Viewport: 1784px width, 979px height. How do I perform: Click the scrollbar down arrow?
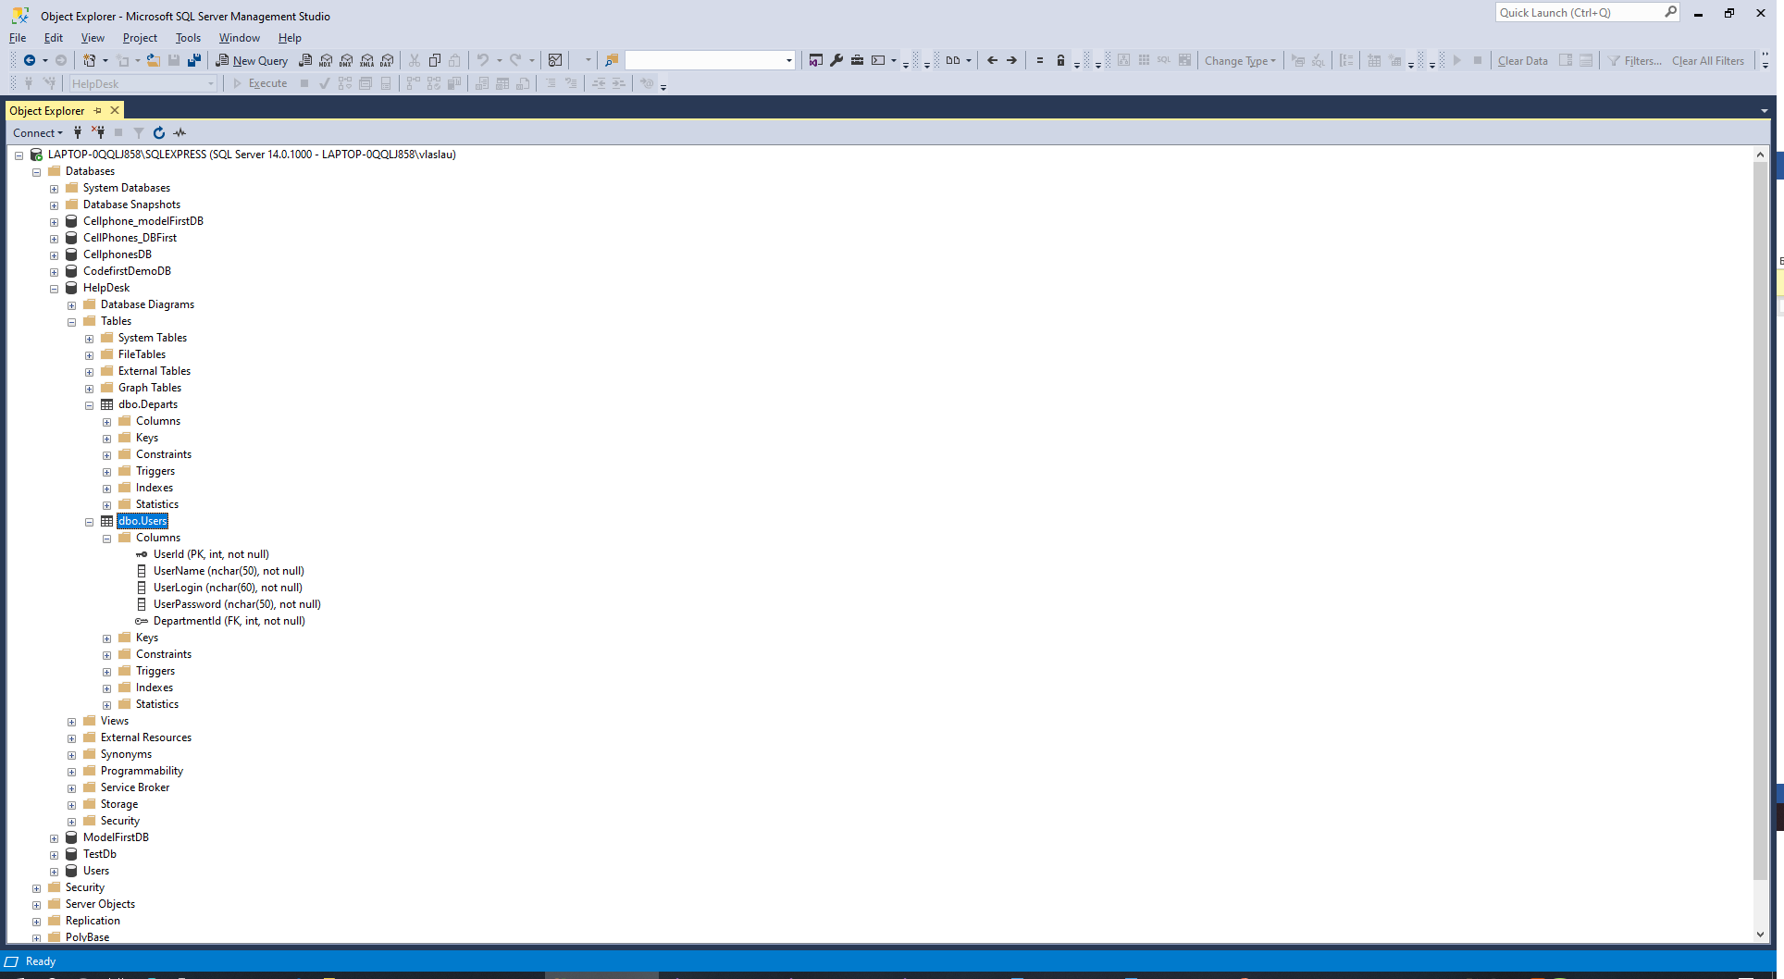pyautogui.click(x=1760, y=935)
